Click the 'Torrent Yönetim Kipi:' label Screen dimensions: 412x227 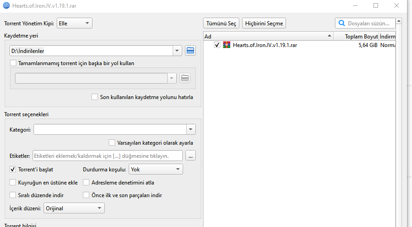pos(29,24)
